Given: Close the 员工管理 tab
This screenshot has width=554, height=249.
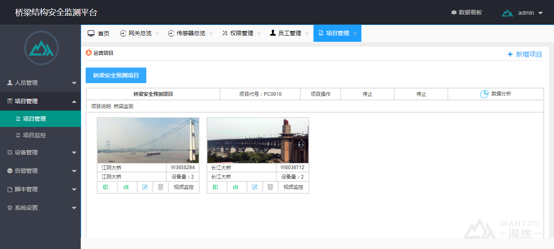Looking at the screenshot, I should [307, 34].
